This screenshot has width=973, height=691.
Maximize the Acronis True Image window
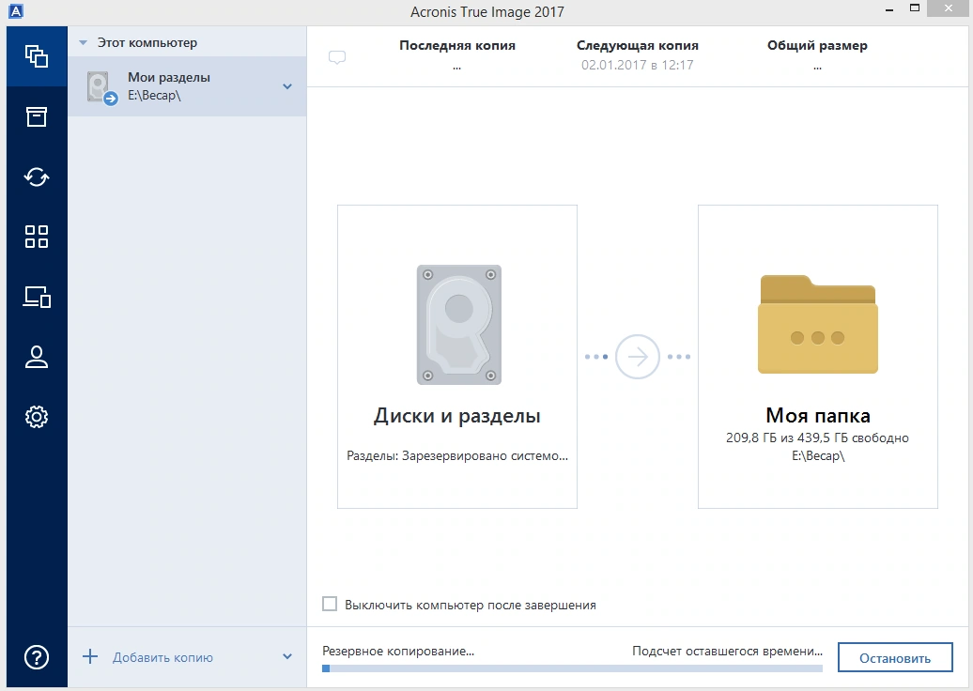915,8
